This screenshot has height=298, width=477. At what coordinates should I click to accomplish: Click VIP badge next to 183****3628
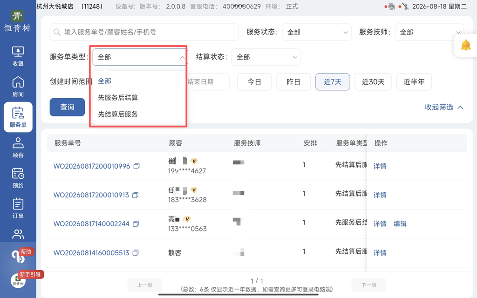(x=194, y=190)
